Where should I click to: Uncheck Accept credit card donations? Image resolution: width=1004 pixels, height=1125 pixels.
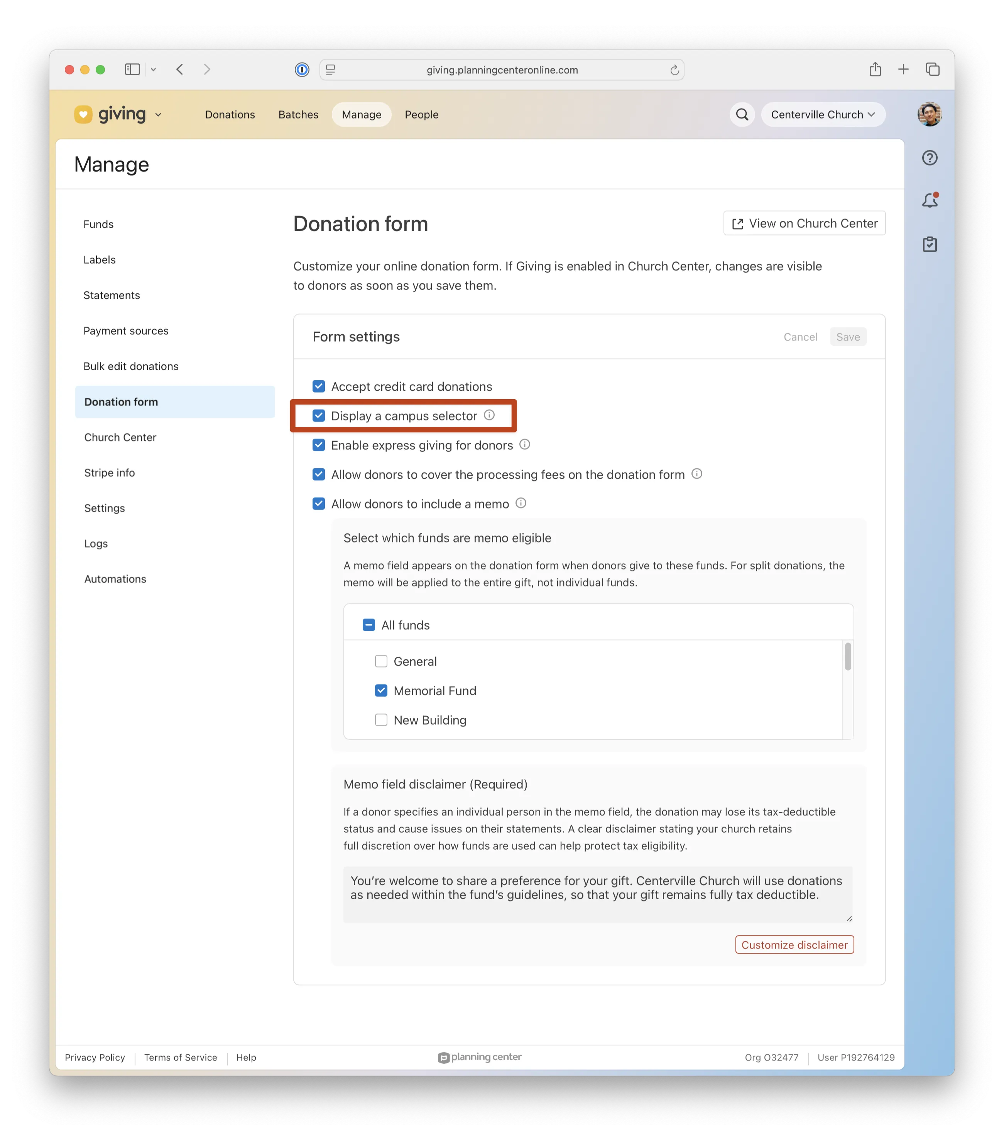pos(318,386)
